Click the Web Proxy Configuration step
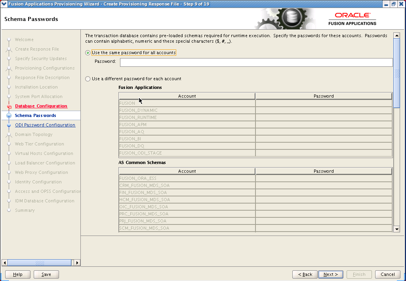This screenshot has height=281, width=406. coord(42,173)
